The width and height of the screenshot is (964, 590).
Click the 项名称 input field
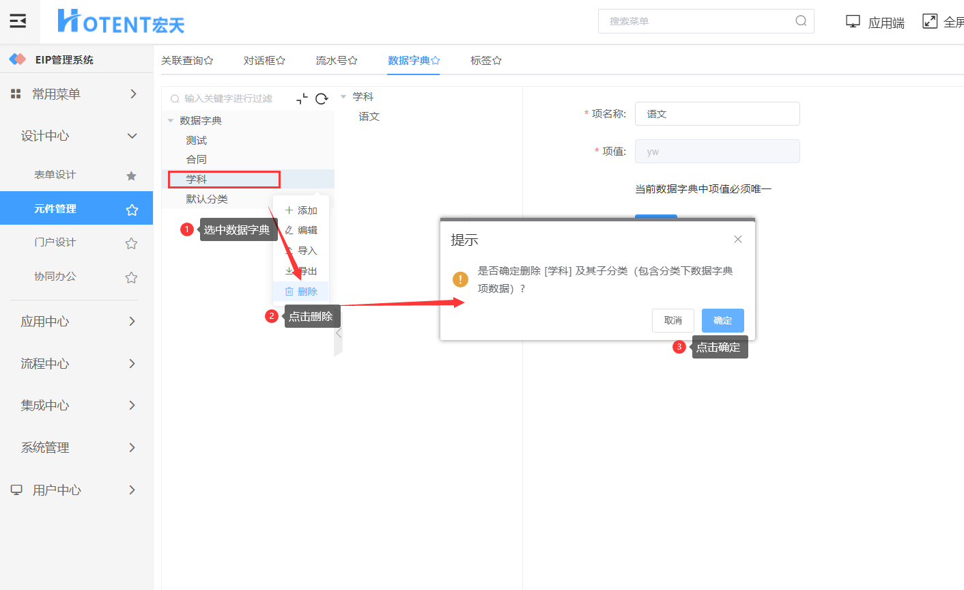coord(717,114)
